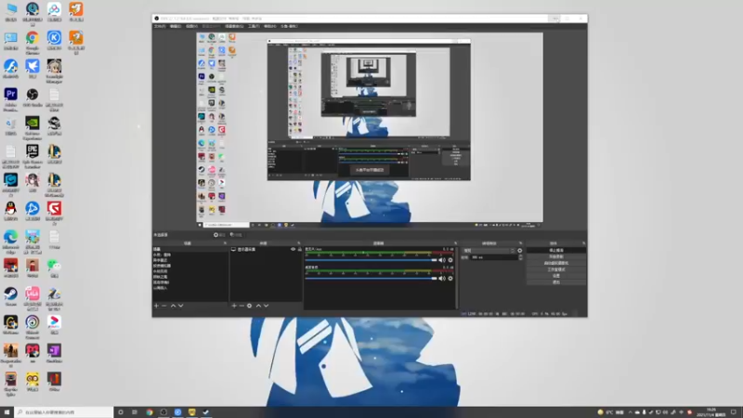This screenshot has height=418, width=743.
Task: Move the selected source up
Action: click(258, 306)
